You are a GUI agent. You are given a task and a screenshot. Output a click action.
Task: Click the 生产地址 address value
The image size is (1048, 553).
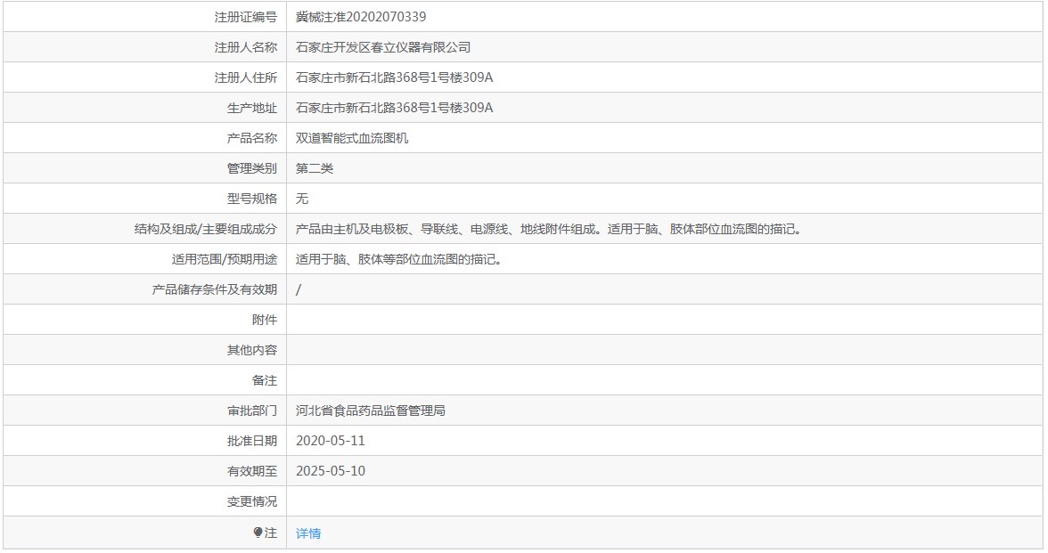tap(394, 108)
